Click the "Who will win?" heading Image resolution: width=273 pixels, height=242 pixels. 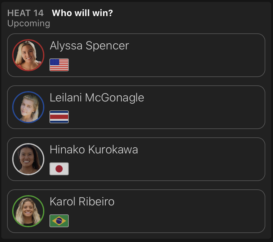point(82,13)
